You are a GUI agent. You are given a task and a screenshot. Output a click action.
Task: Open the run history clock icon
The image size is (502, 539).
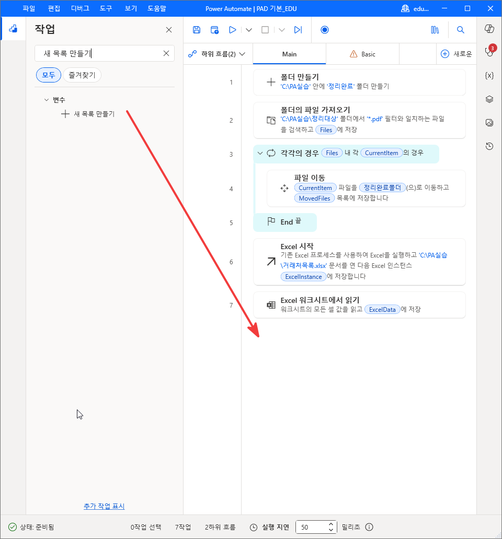(x=489, y=146)
